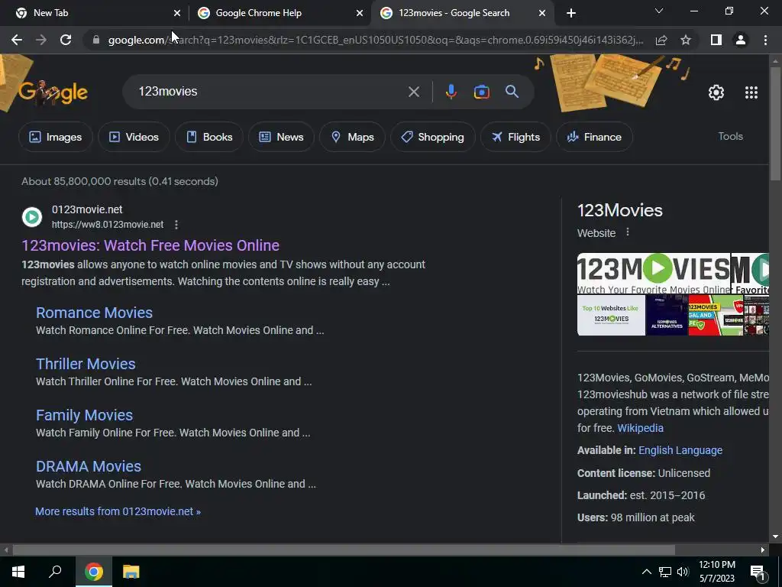Open the DRAMA Movies sitelink

click(x=89, y=466)
